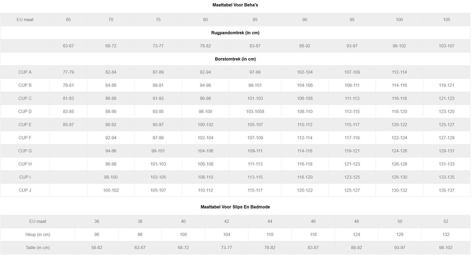Click EU maat 44 in slips table

[270, 221]
